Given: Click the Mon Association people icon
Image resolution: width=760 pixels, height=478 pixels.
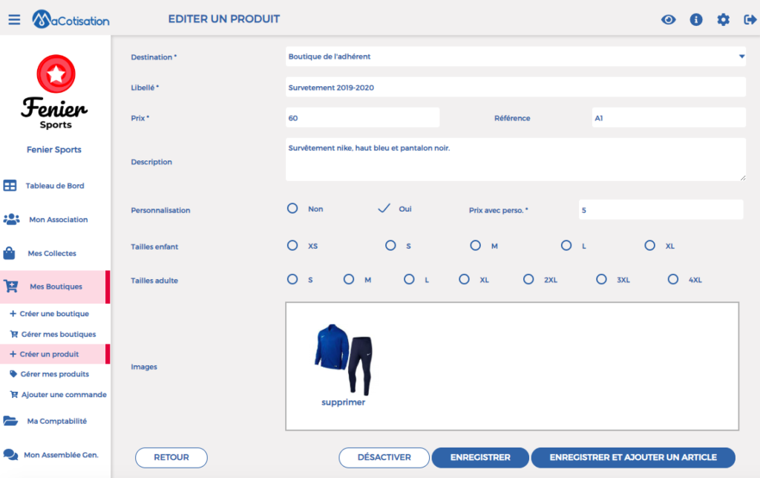Looking at the screenshot, I should 11,219.
